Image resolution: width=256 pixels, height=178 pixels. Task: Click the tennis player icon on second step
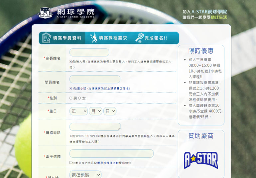click(94, 38)
